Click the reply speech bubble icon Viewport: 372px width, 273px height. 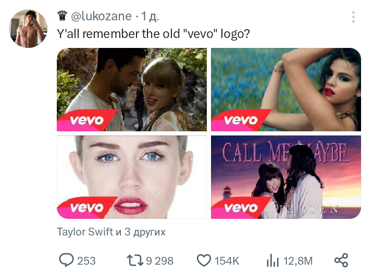tap(66, 260)
